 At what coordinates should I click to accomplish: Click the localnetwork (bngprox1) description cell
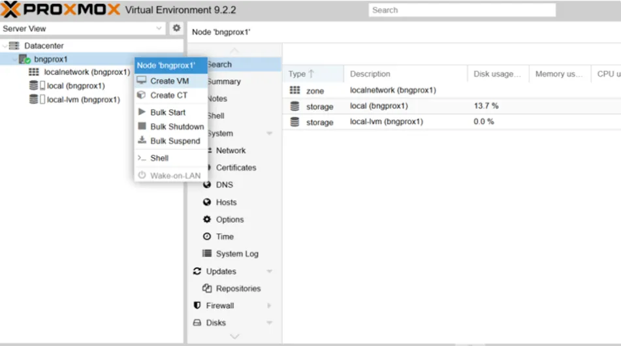(x=393, y=90)
